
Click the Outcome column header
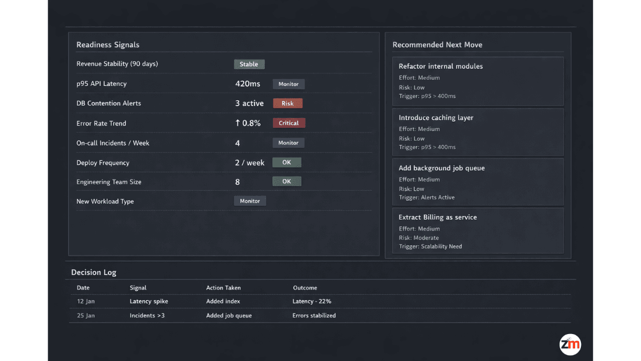coord(305,288)
